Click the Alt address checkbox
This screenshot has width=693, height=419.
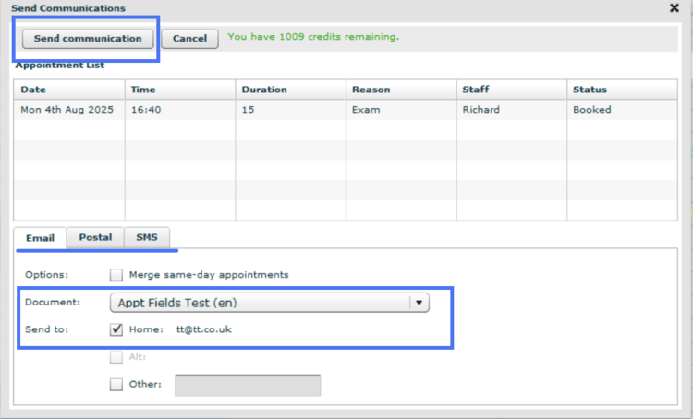point(116,357)
